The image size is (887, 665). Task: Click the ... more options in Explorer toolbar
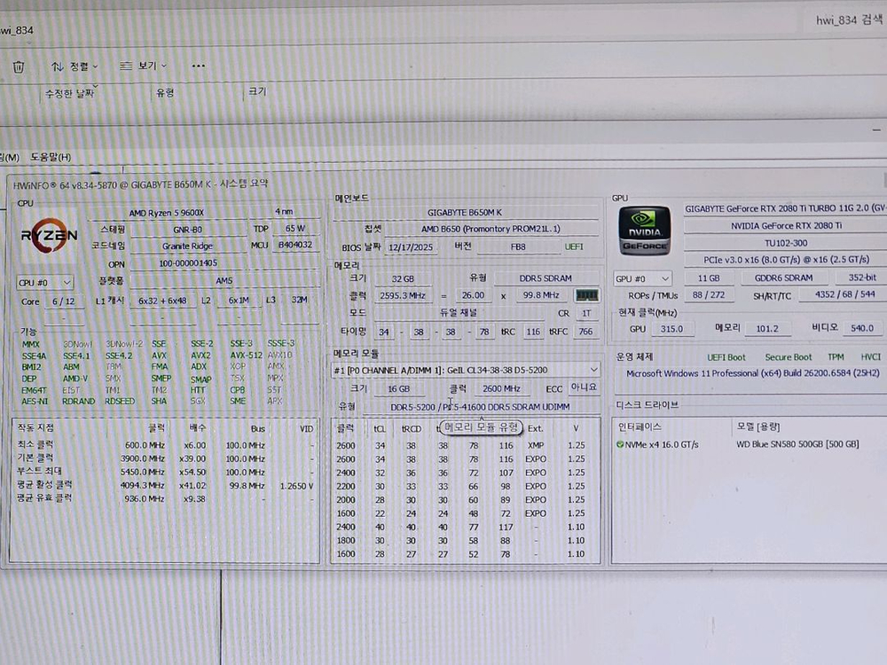coord(199,66)
